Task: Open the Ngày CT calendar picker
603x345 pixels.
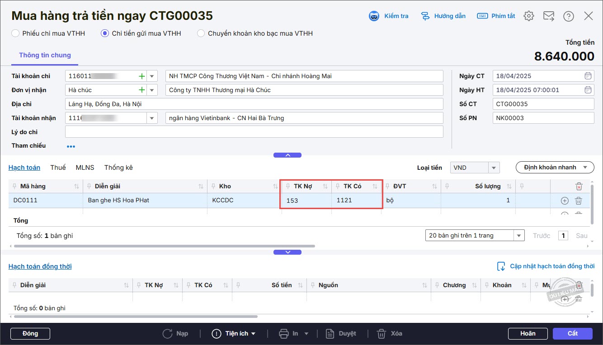Action: pos(588,76)
